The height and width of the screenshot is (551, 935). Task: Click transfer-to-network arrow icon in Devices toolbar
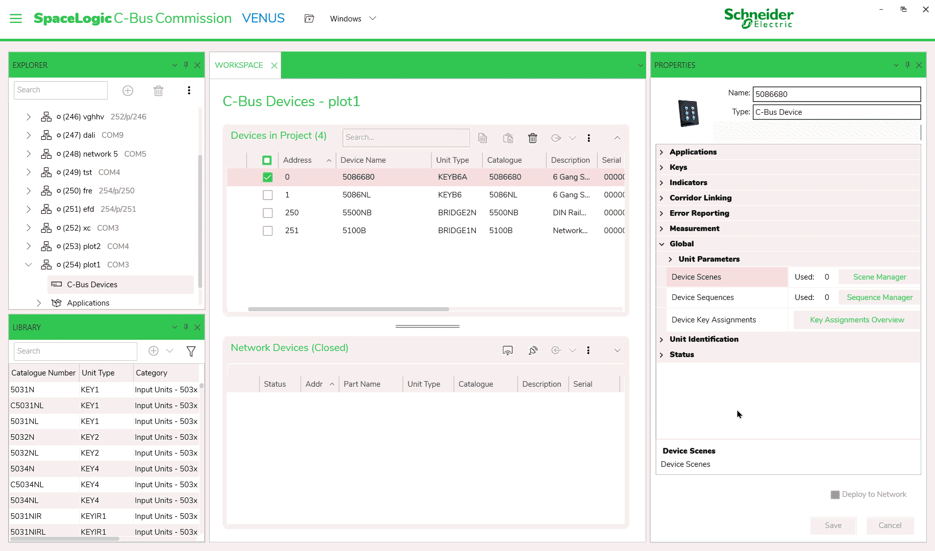tap(556, 138)
